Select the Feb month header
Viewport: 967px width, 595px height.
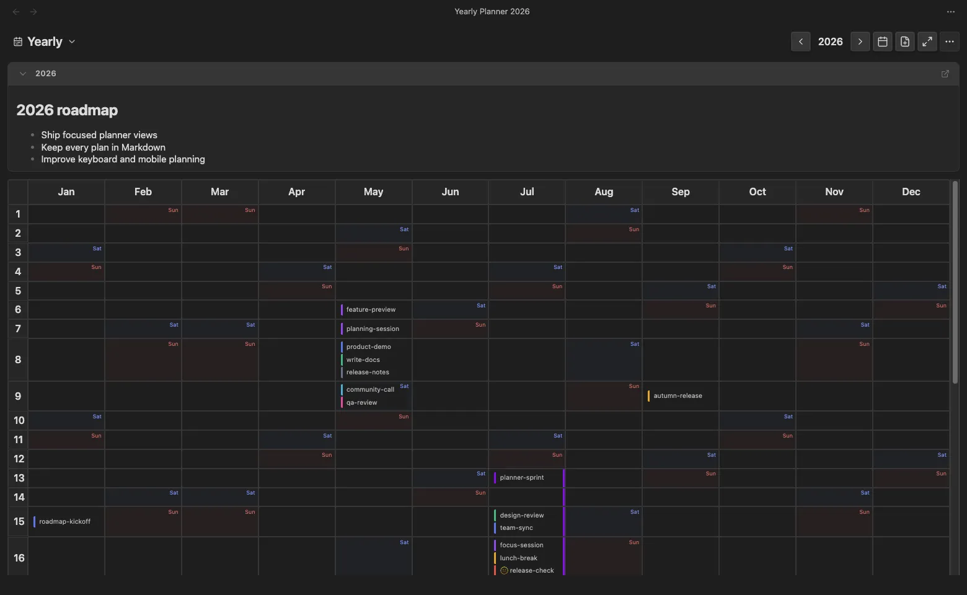tap(143, 192)
